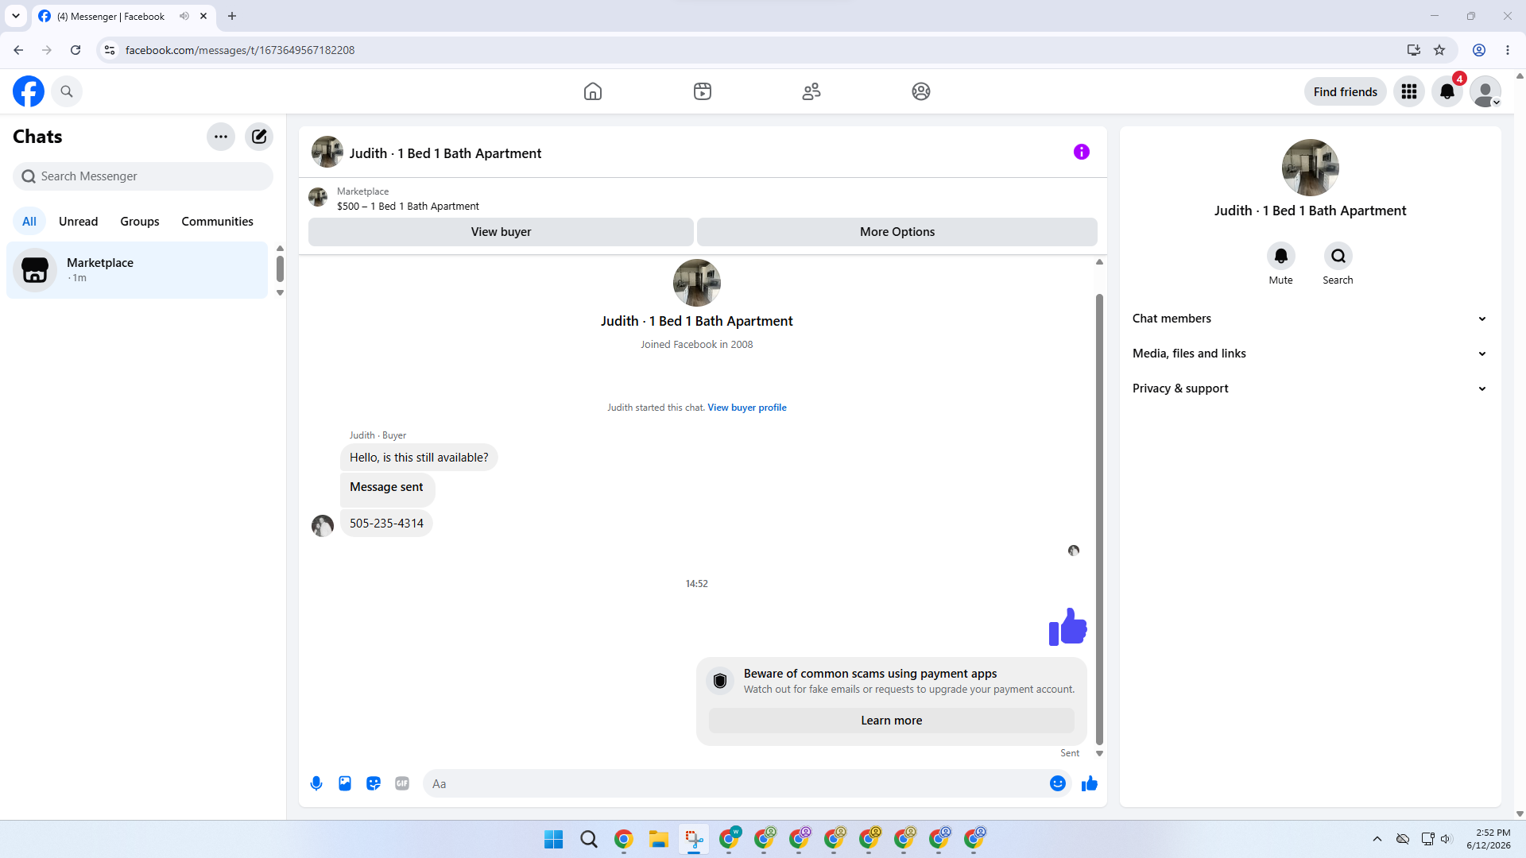Click the Judith apartment thumbnail in chat header

(x=327, y=152)
